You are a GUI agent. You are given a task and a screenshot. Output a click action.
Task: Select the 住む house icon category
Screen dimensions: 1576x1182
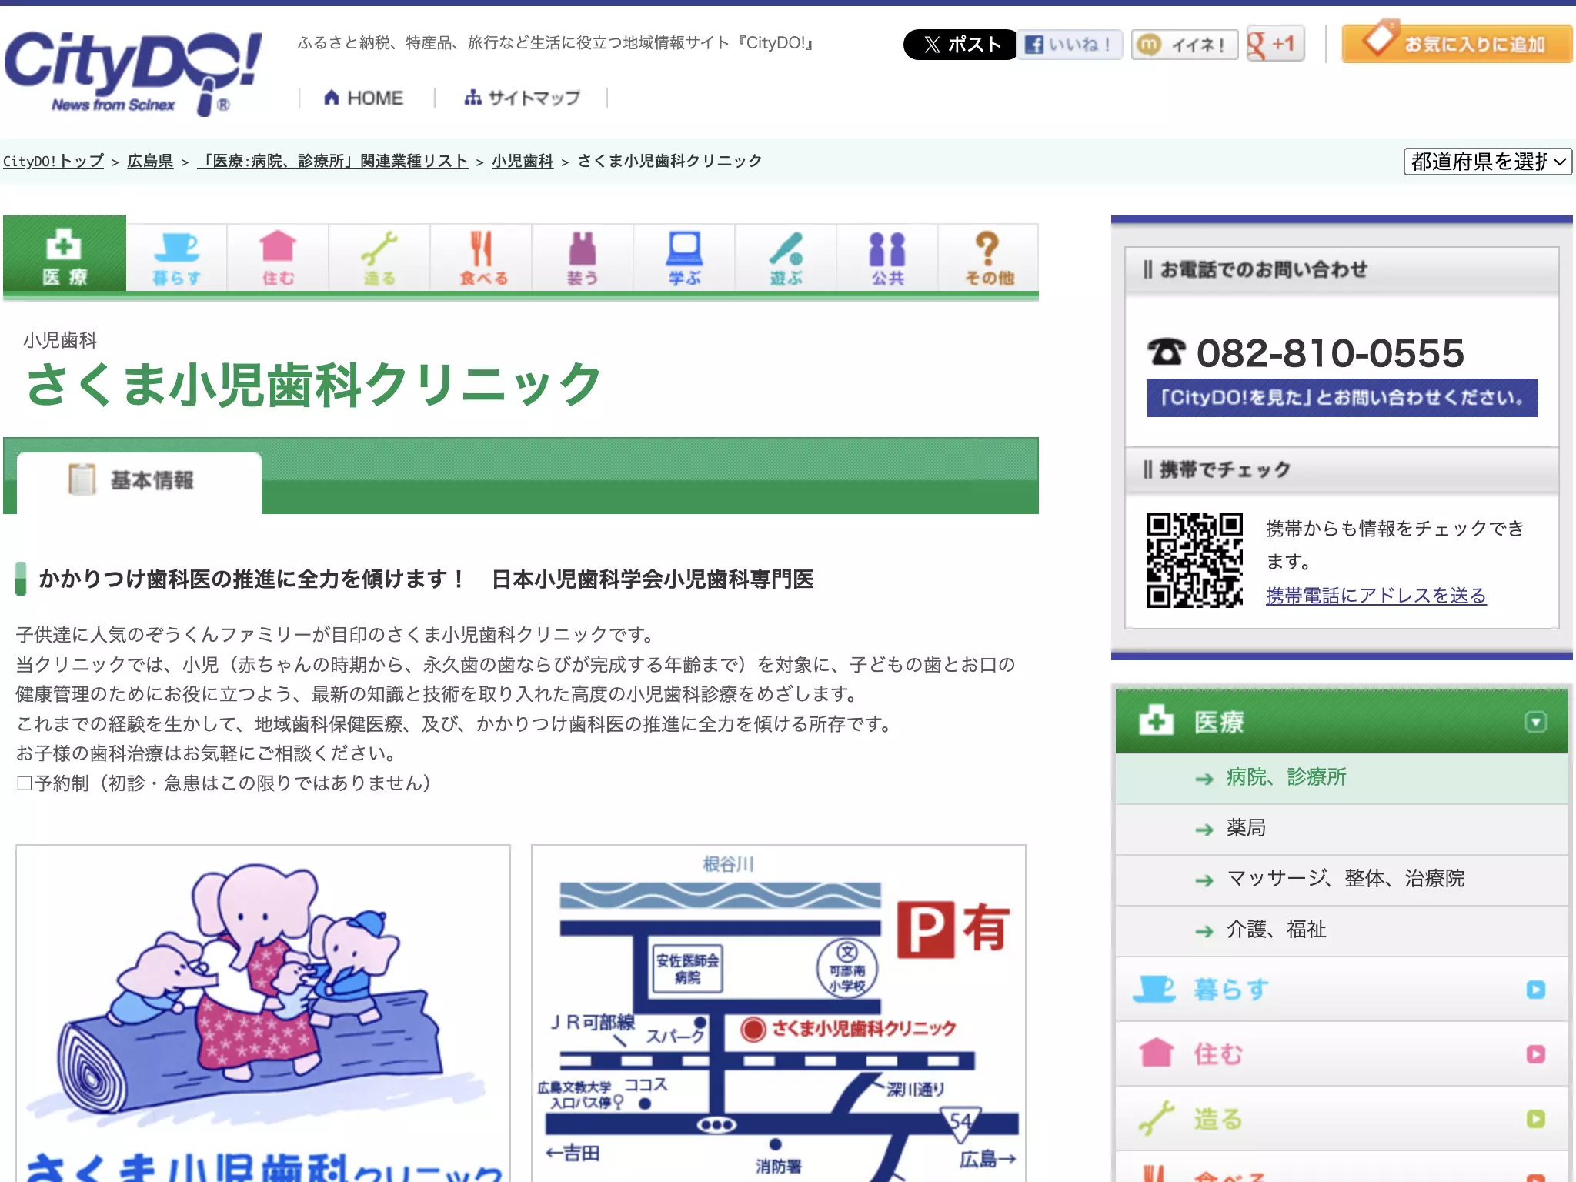pos(278,258)
